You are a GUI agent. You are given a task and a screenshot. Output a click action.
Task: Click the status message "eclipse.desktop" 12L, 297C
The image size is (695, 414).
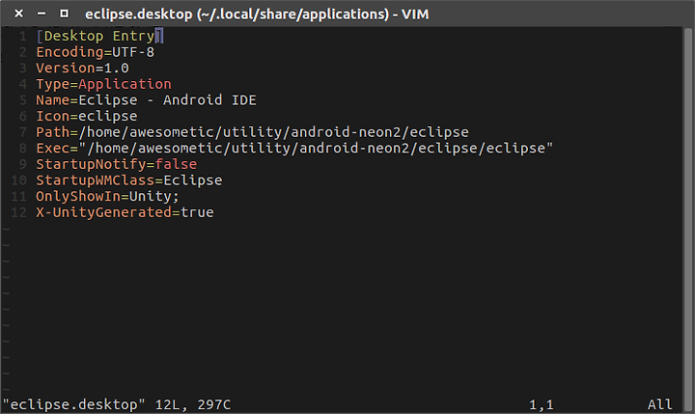[x=117, y=404]
